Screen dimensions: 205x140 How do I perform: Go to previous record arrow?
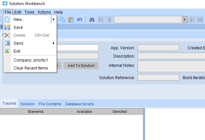pos(109,20)
